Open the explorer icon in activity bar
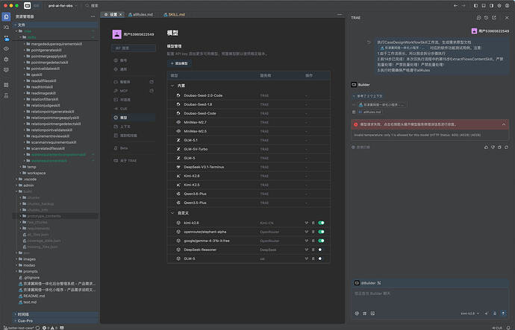 pos(6,16)
